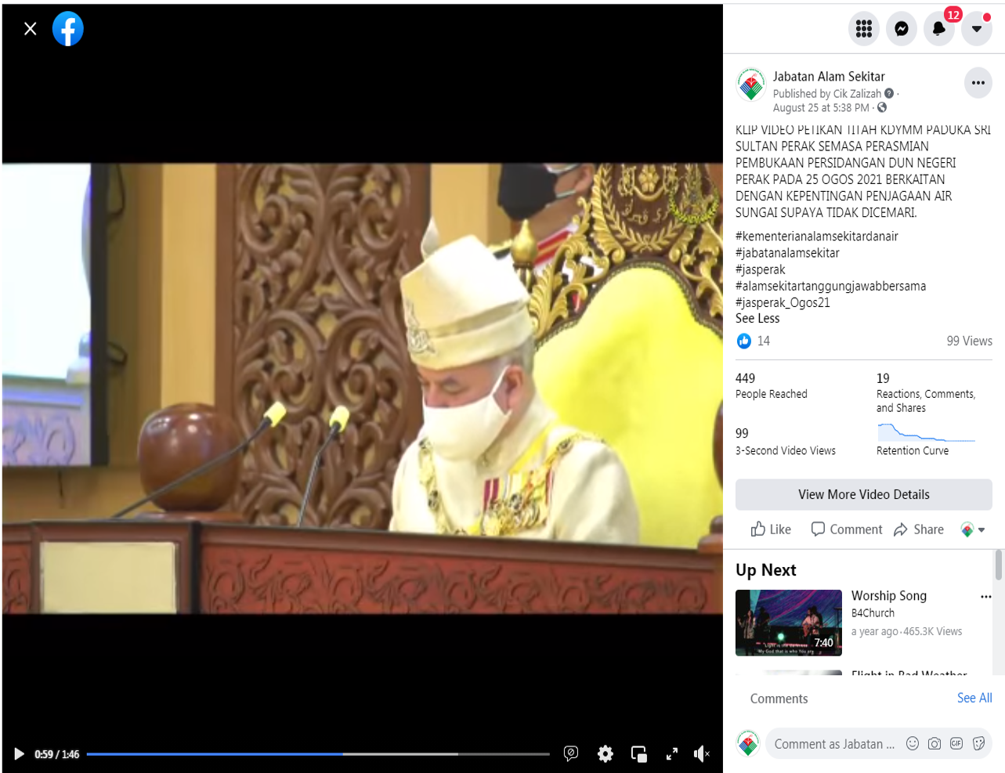Click the 99 3-Second Video Views stat

786,442
